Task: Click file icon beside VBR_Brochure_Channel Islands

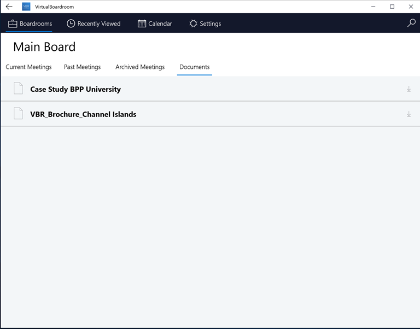Action: [18, 113]
